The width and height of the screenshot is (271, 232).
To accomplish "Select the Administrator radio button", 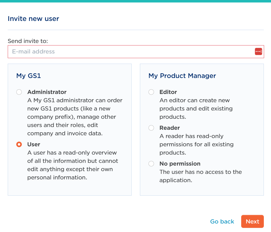I will point(19,92).
